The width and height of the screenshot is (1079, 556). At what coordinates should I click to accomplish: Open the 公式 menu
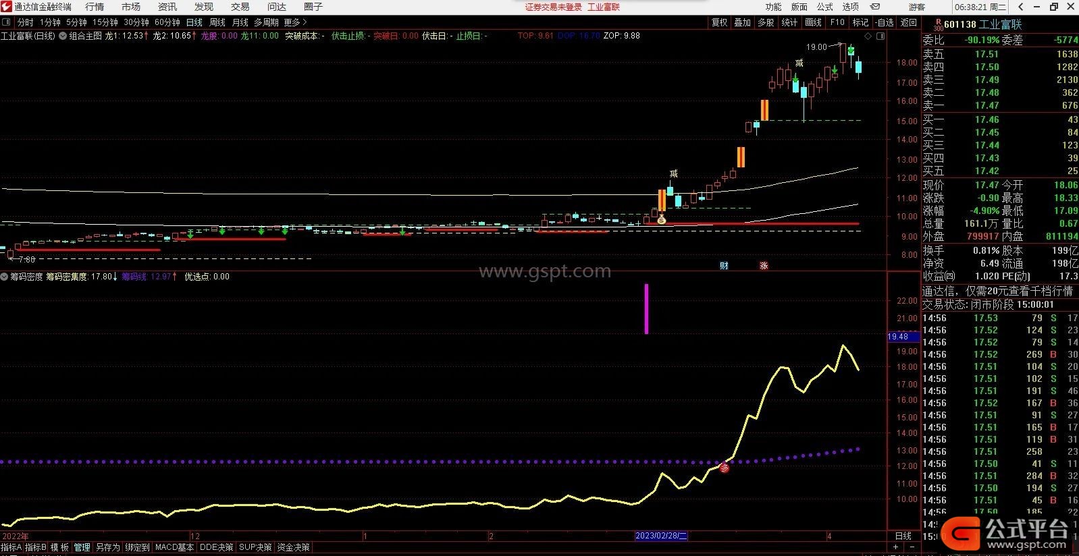click(x=825, y=7)
